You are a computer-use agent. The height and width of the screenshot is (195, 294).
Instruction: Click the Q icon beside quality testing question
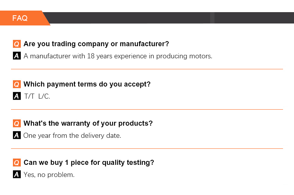pos(16,162)
